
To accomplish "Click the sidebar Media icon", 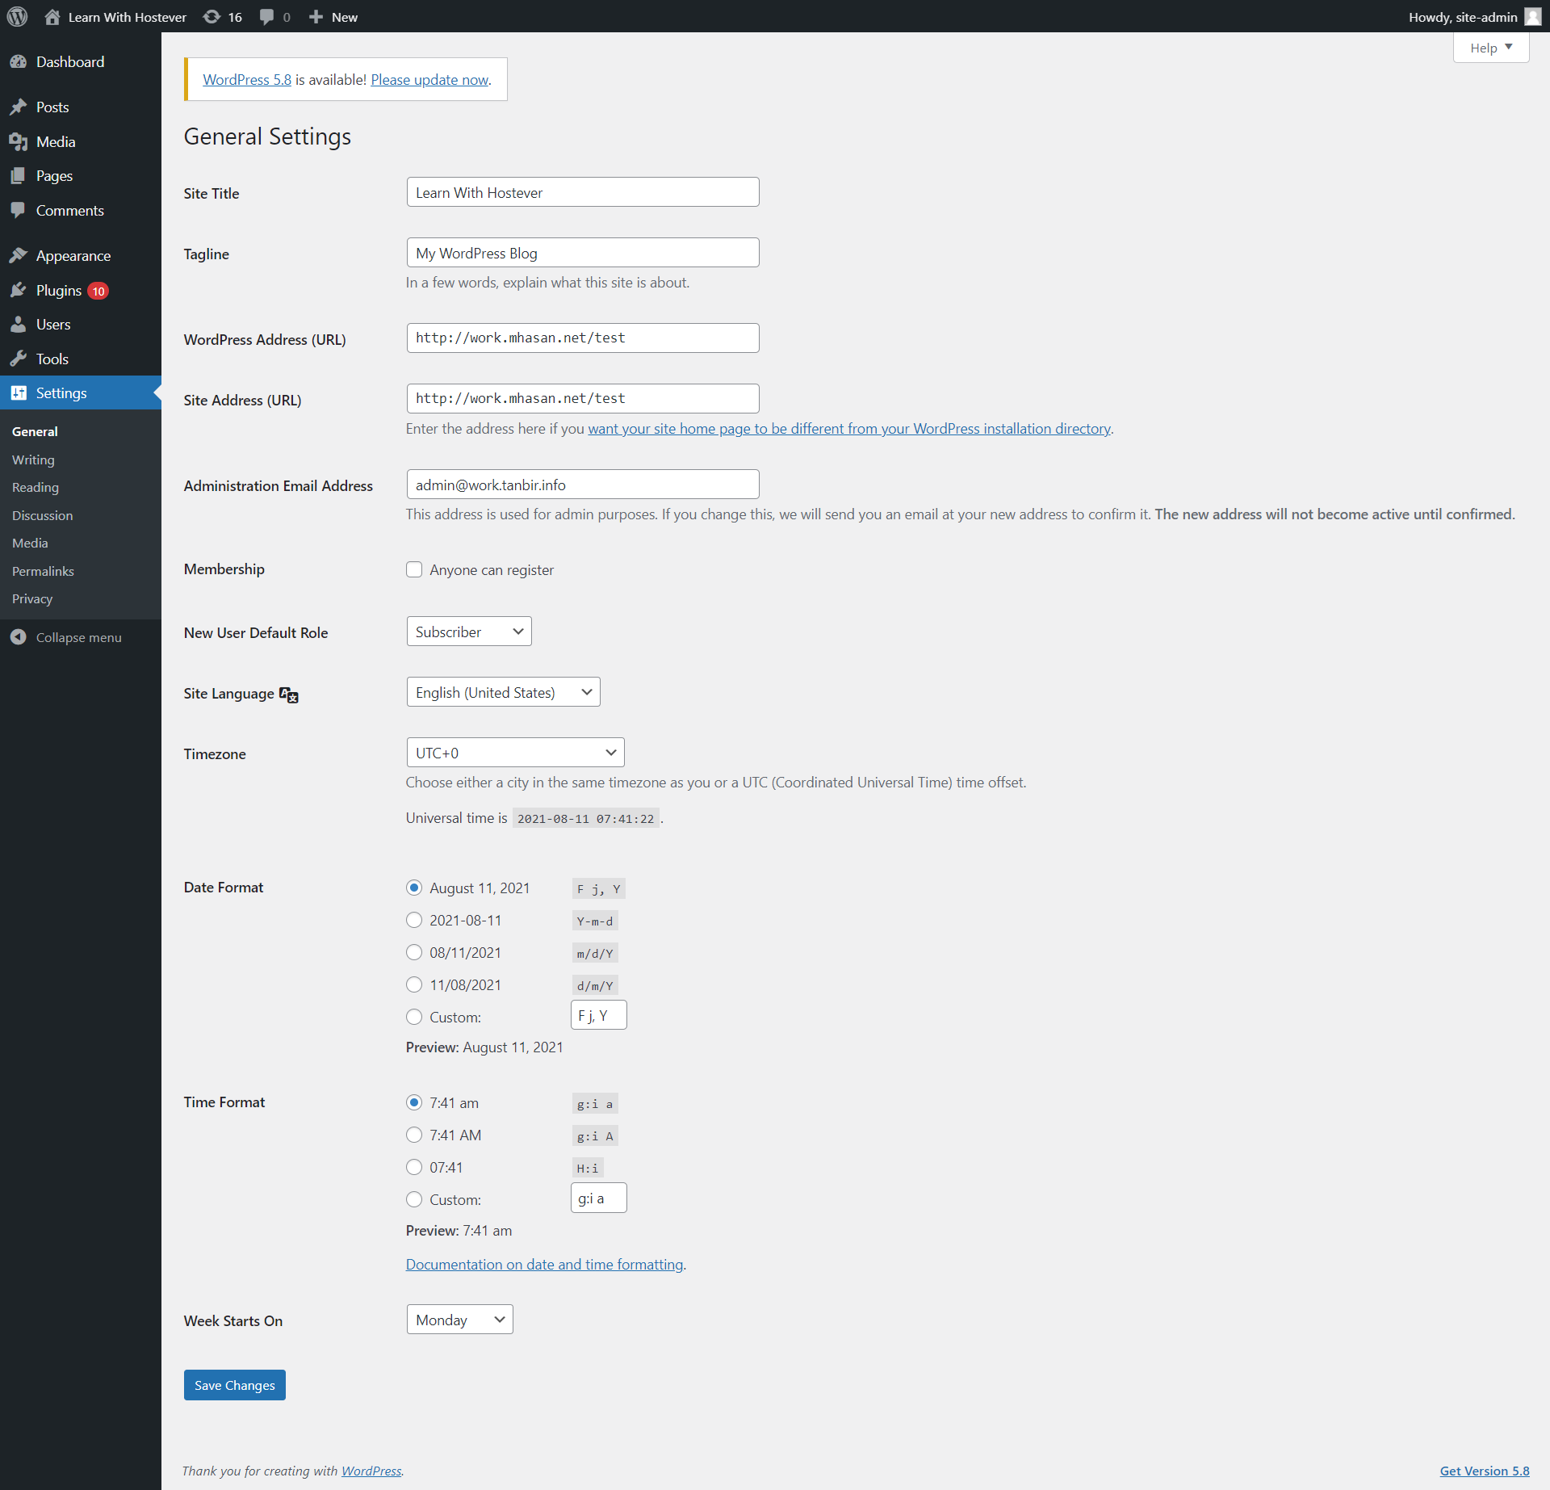I will pos(19,141).
